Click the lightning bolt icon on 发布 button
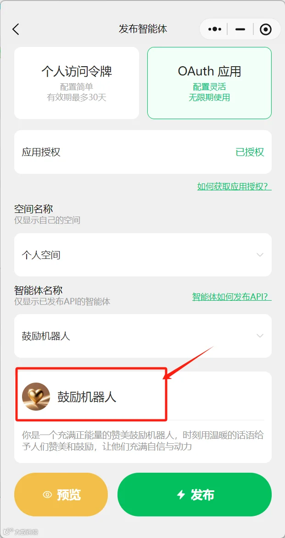The image size is (285, 538). (x=181, y=494)
